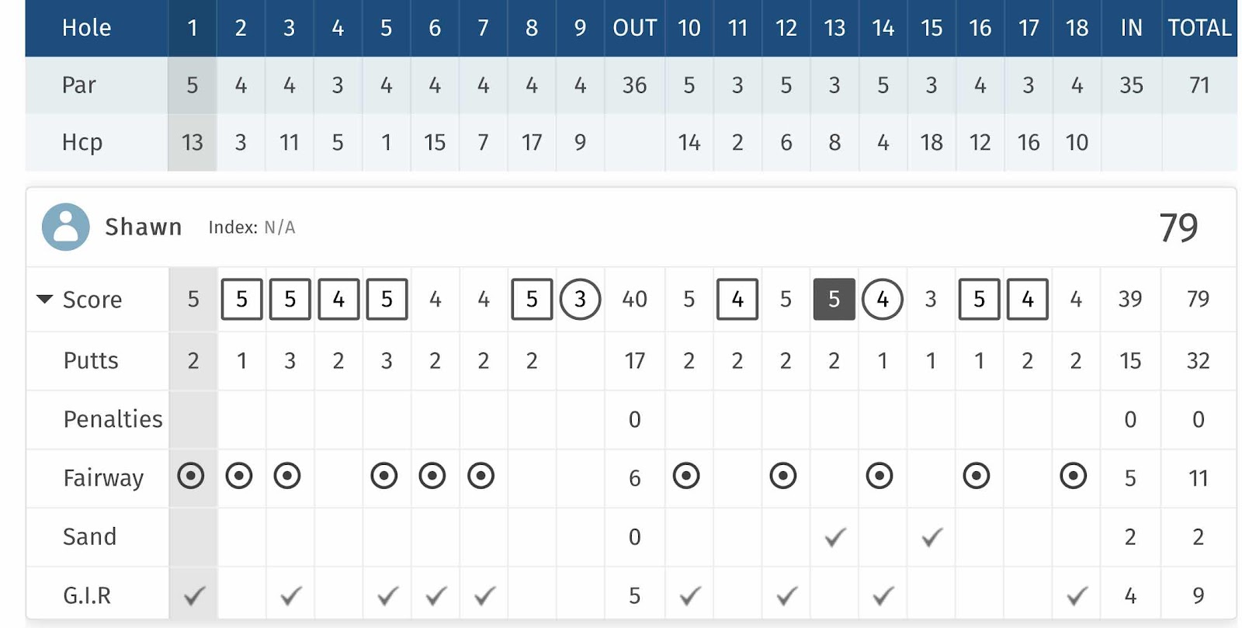1242x628 pixels.
Task: Select the OUT column header
Action: click(x=635, y=28)
